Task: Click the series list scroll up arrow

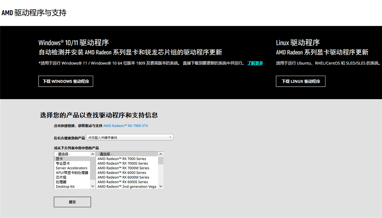Action: [161, 154]
